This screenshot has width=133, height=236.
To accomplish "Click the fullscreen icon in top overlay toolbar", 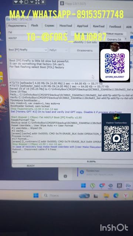I will click(x=37, y=2).
